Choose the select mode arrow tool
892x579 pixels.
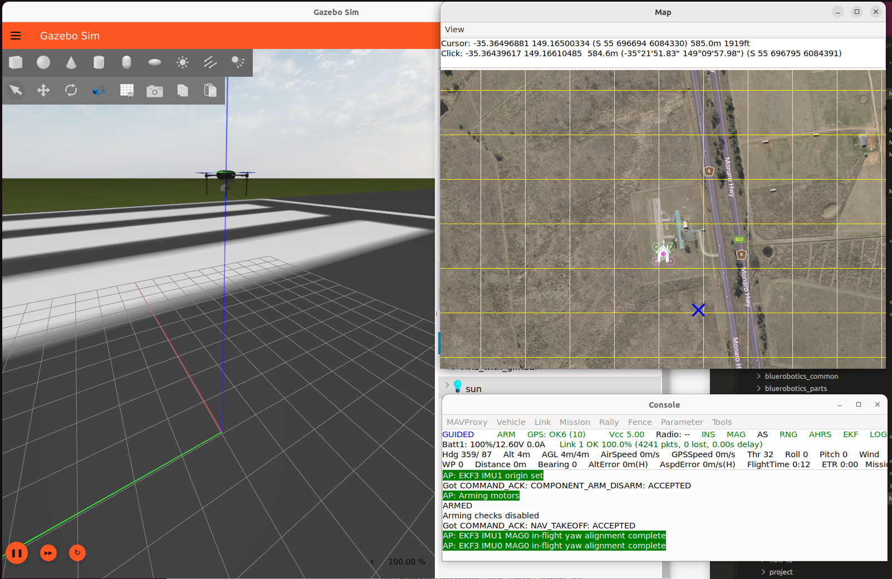16,90
